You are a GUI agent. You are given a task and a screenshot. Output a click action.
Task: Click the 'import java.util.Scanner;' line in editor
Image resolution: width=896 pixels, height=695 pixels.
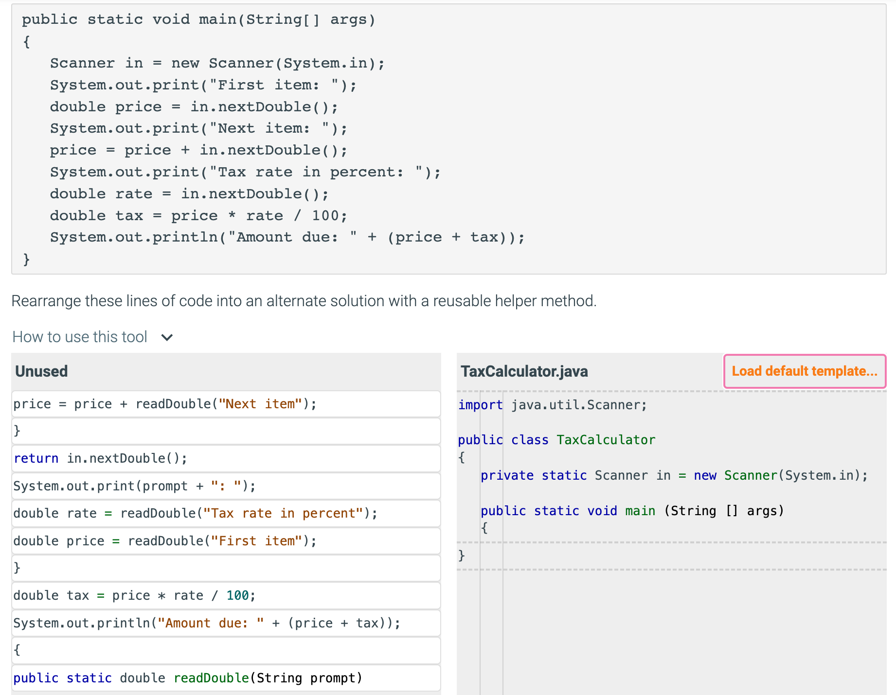click(x=552, y=405)
